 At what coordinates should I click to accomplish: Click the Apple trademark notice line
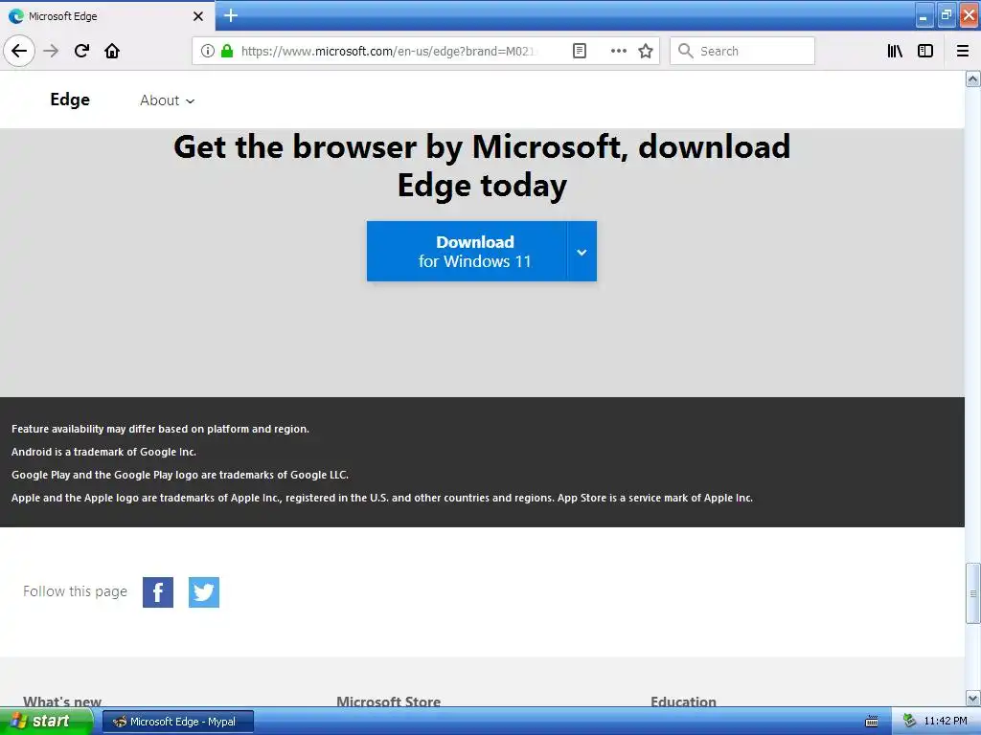point(381,498)
